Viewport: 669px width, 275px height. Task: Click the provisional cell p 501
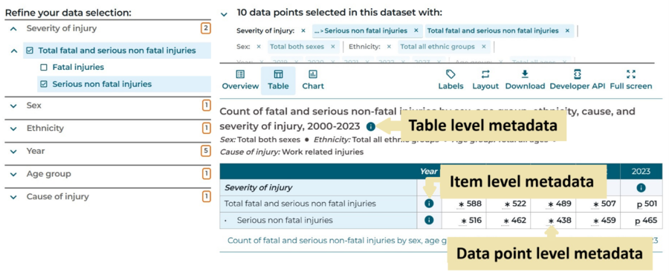click(x=641, y=204)
